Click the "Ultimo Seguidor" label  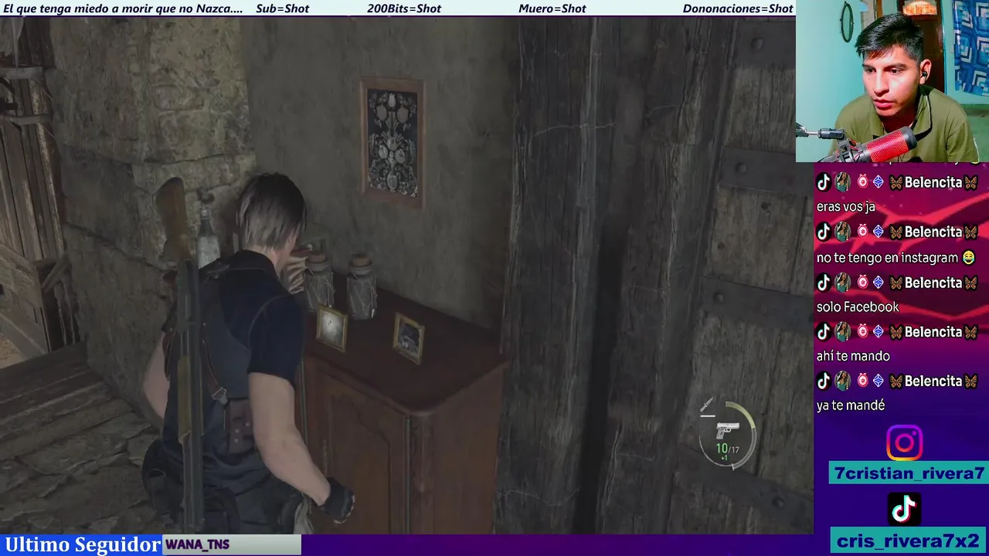tap(81, 544)
